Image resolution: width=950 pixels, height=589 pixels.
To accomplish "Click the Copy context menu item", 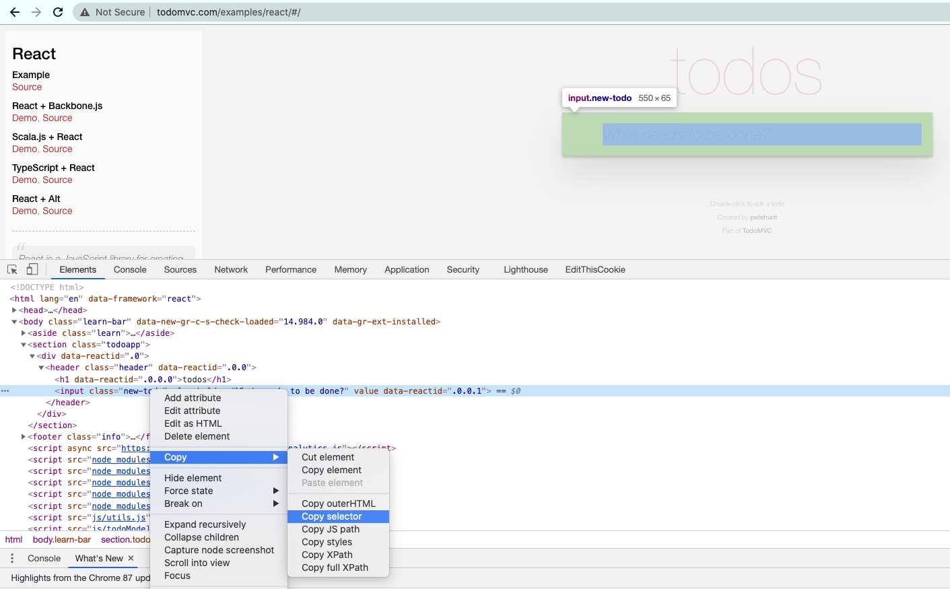I will [219, 457].
